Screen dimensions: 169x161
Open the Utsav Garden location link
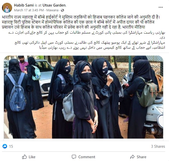[54, 5]
